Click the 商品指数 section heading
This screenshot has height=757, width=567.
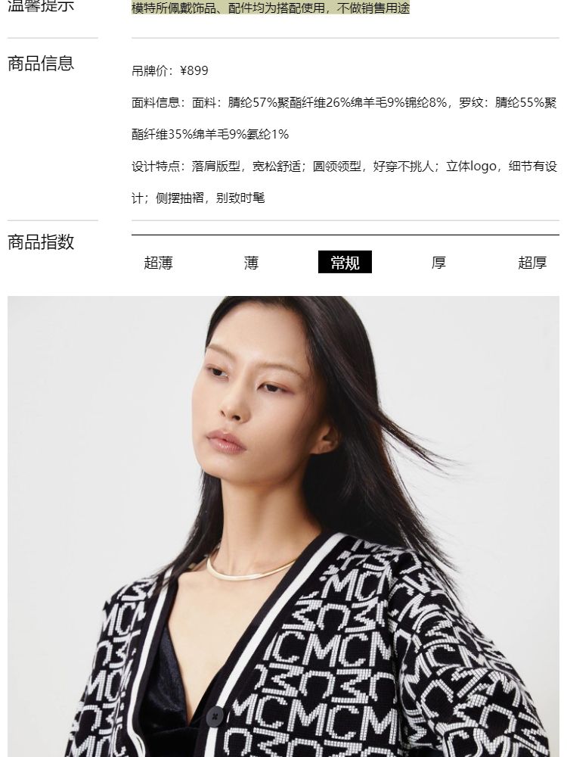(x=41, y=242)
